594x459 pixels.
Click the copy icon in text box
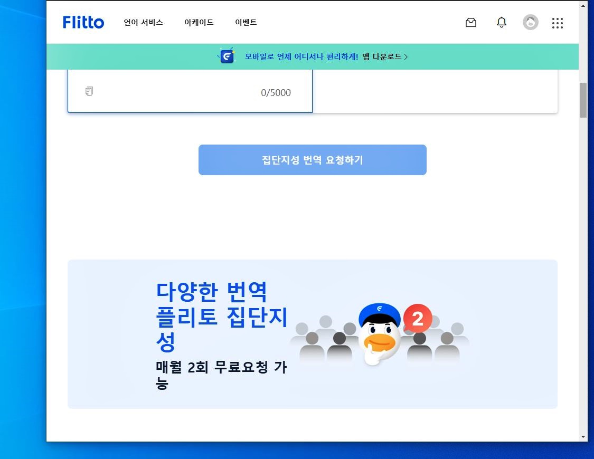point(89,91)
